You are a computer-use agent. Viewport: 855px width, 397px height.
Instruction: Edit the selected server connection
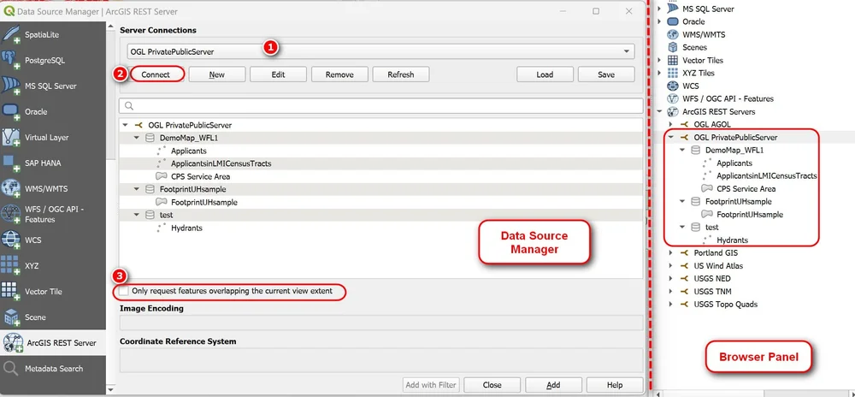click(x=278, y=74)
